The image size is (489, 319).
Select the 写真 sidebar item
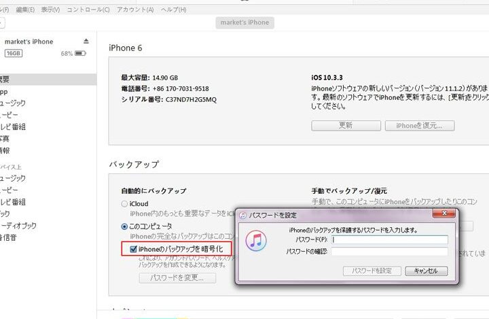click(5, 139)
